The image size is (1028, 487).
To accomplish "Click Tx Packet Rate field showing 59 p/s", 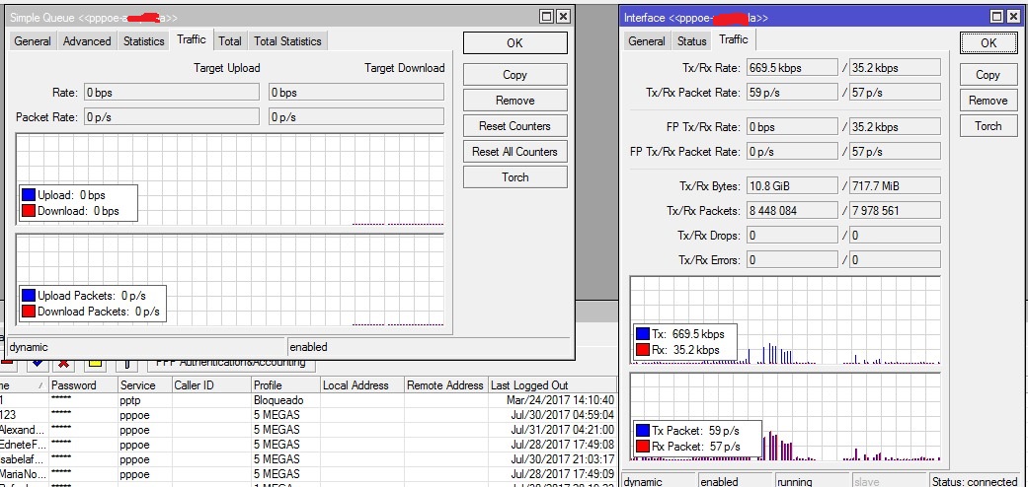I will click(x=792, y=93).
